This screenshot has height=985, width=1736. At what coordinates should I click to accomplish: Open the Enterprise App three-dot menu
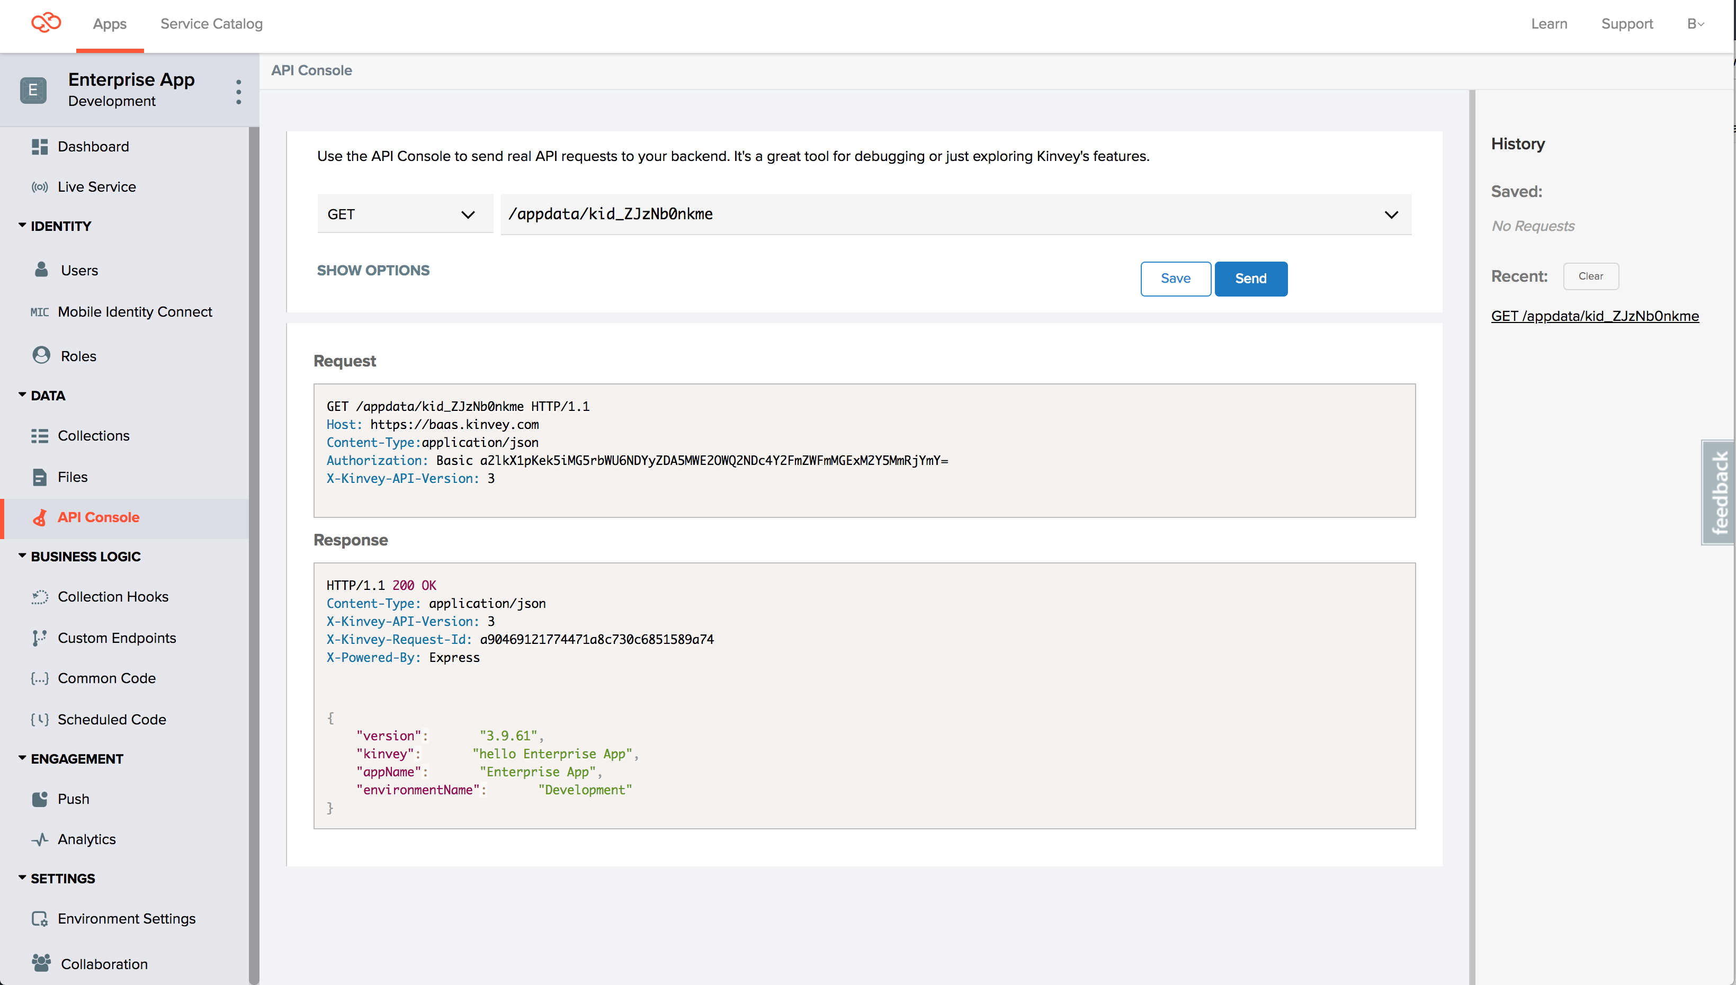click(238, 91)
